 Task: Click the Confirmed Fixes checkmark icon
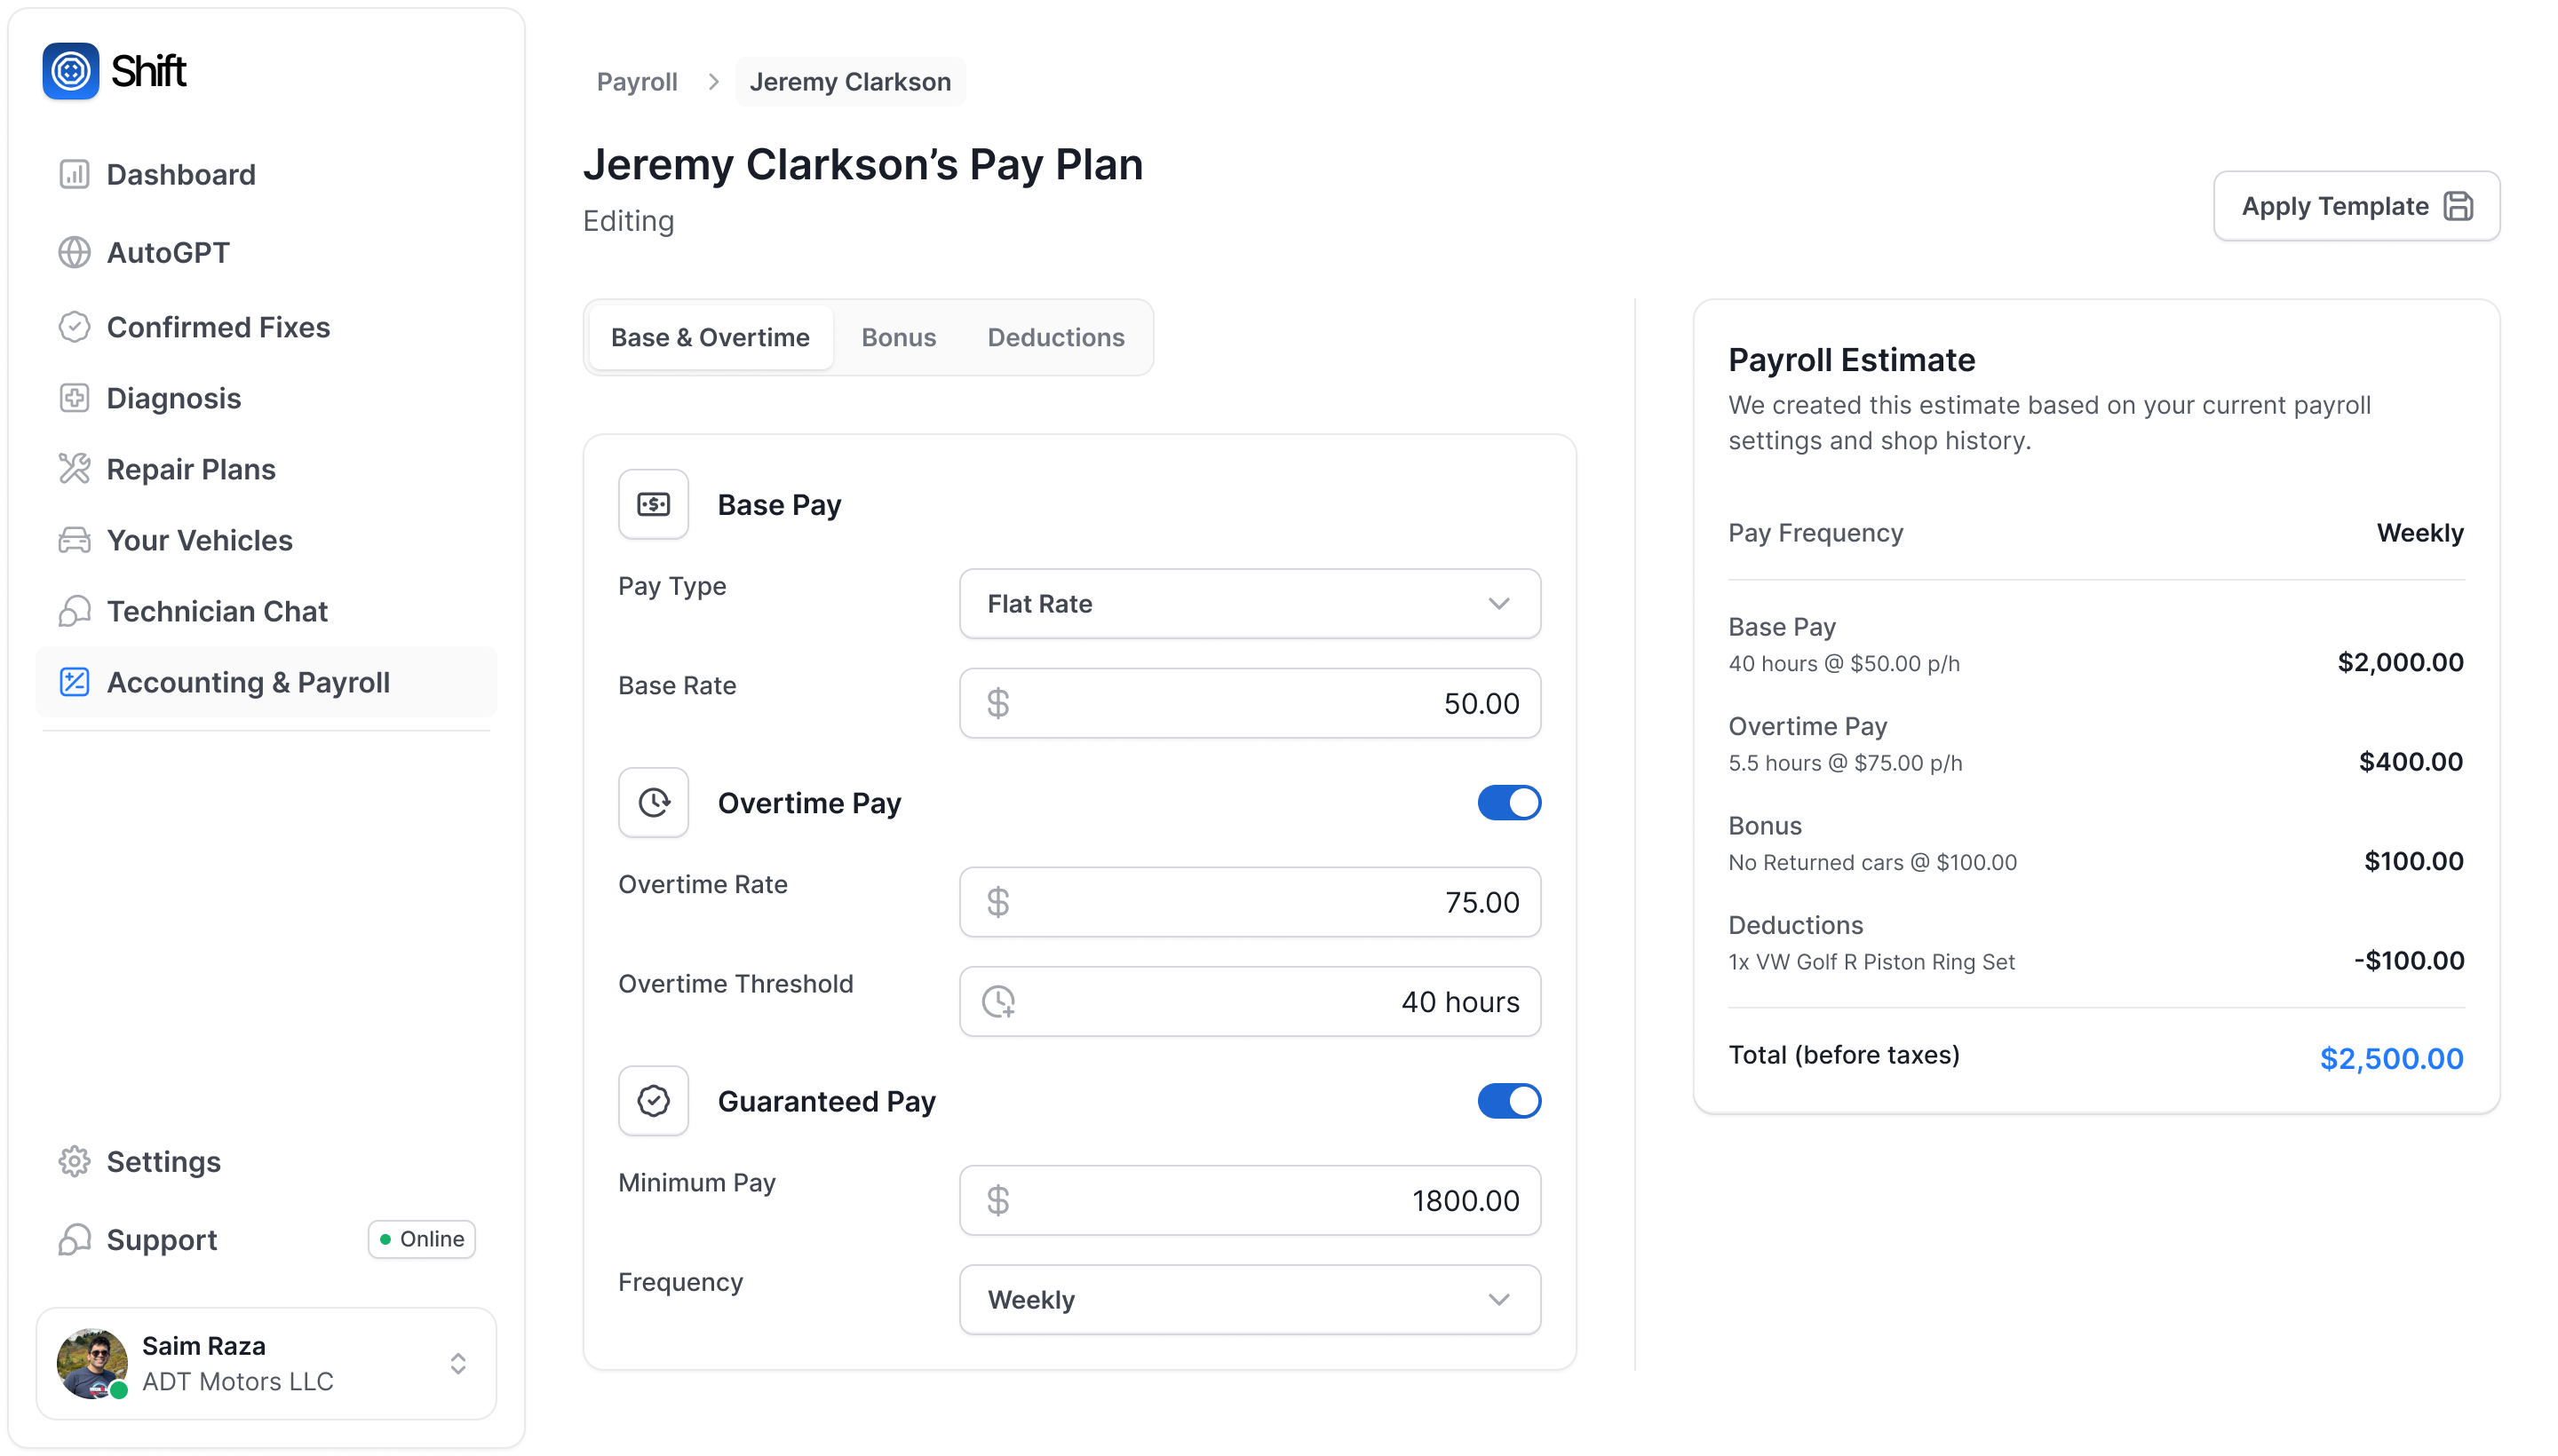[74, 327]
